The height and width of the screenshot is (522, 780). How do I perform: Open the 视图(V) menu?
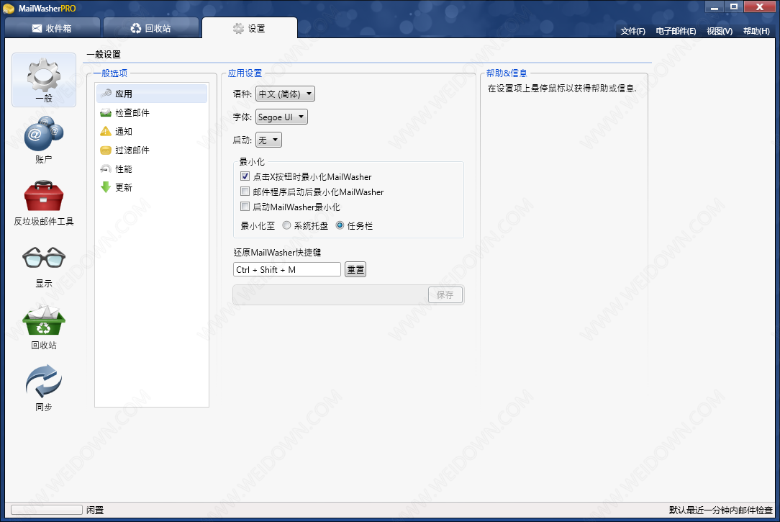[720, 31]
